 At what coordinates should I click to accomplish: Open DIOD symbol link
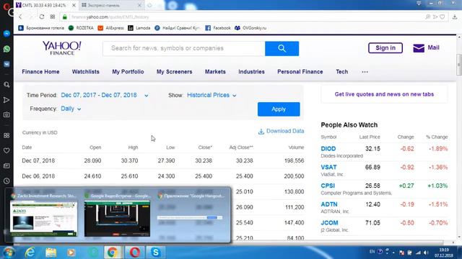click(328, 149)
